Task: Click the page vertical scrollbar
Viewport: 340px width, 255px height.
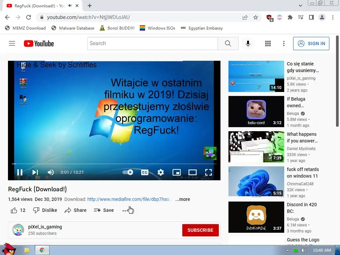Action: pyautogui.click(x=337, y=81)
